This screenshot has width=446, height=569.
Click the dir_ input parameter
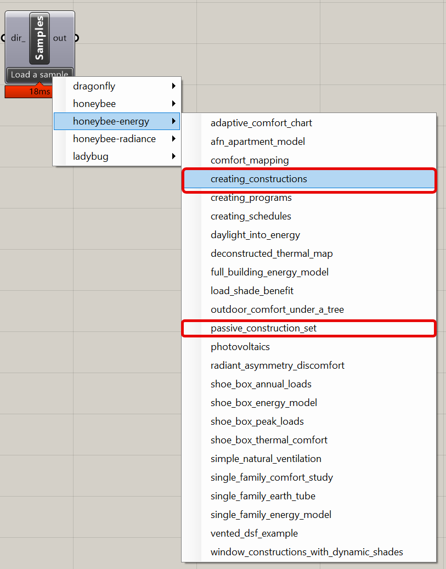[18, 38]
